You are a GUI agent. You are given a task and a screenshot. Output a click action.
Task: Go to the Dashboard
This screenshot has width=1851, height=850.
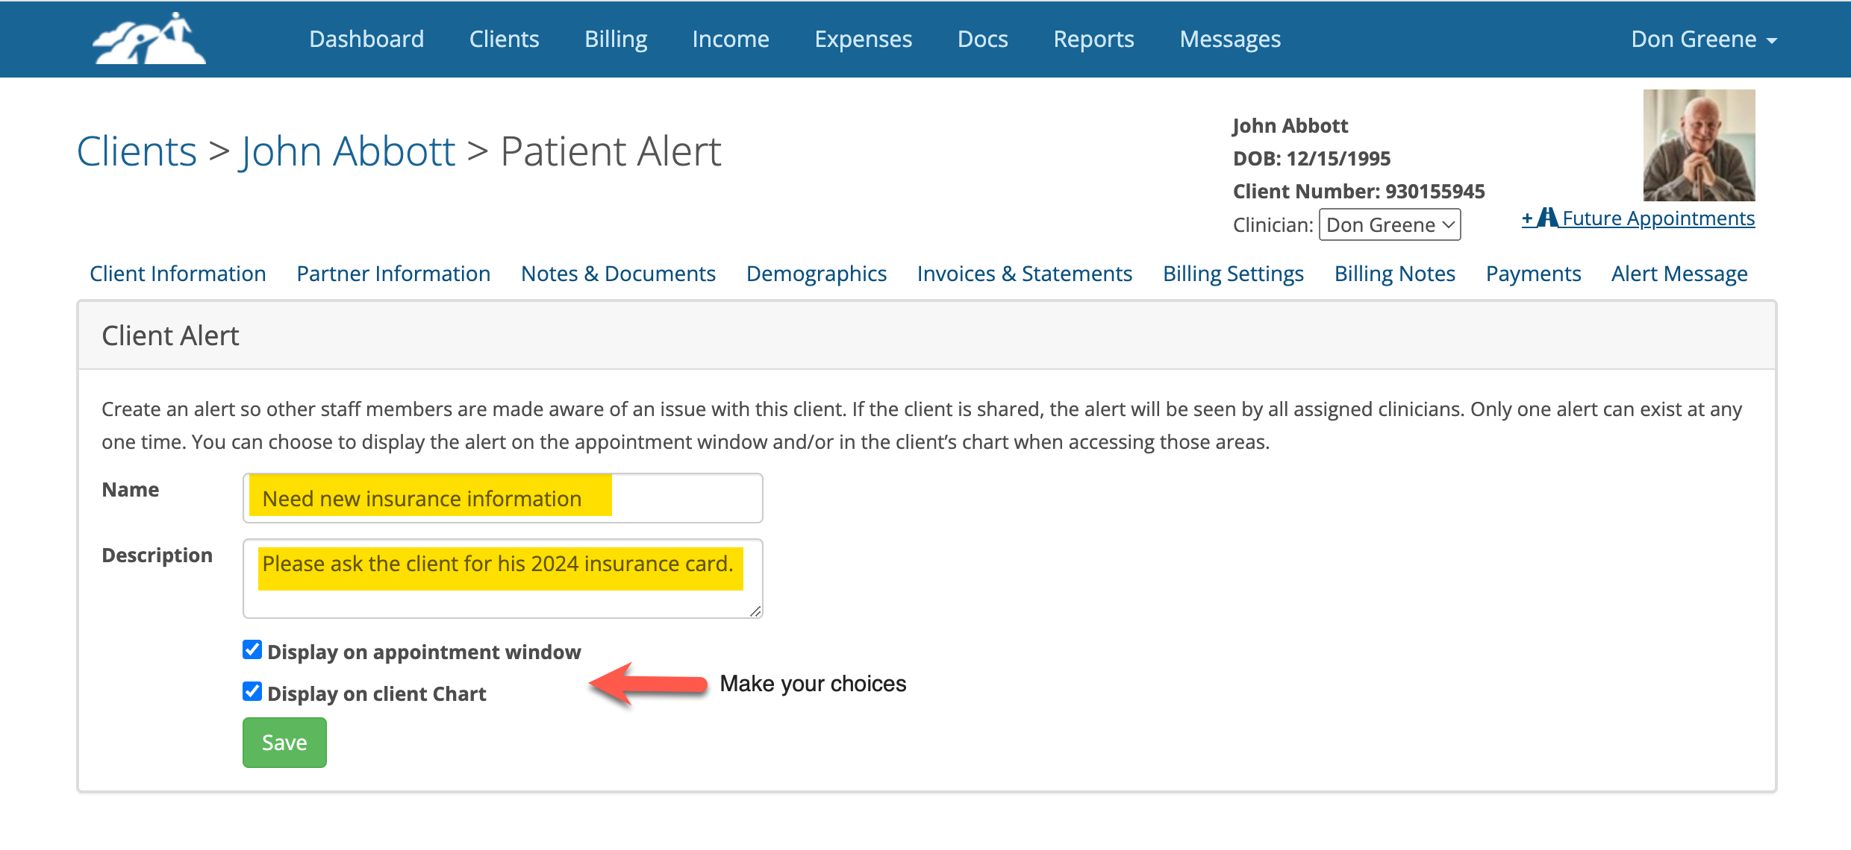point(366,39)
